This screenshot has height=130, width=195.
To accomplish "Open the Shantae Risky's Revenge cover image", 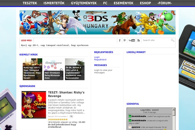I will click(34, 105).
